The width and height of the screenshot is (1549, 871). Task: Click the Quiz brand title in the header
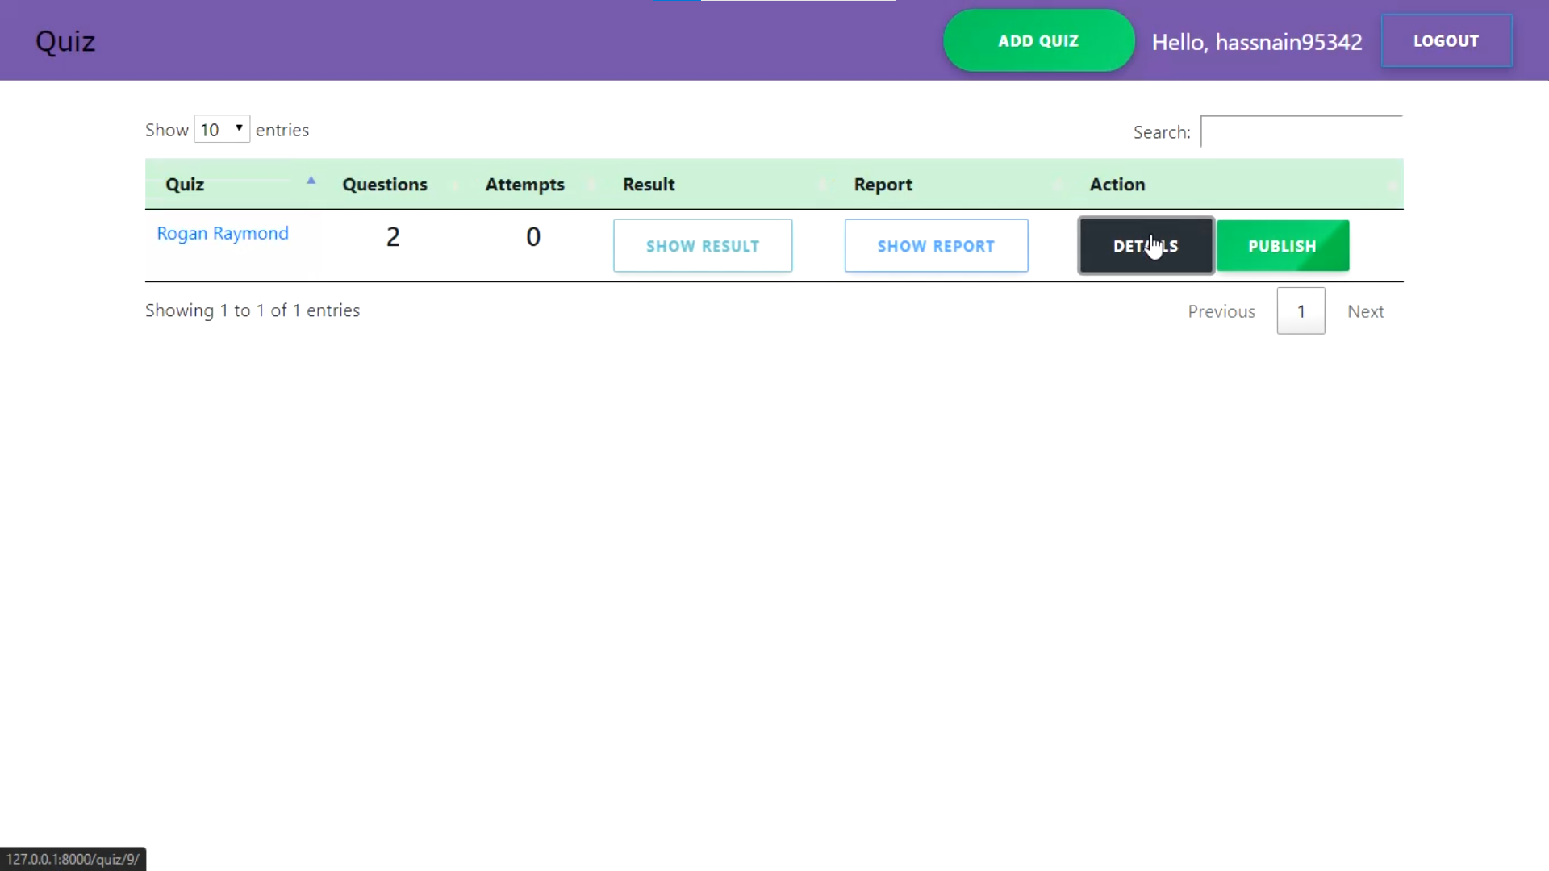[x=65, y=41]
